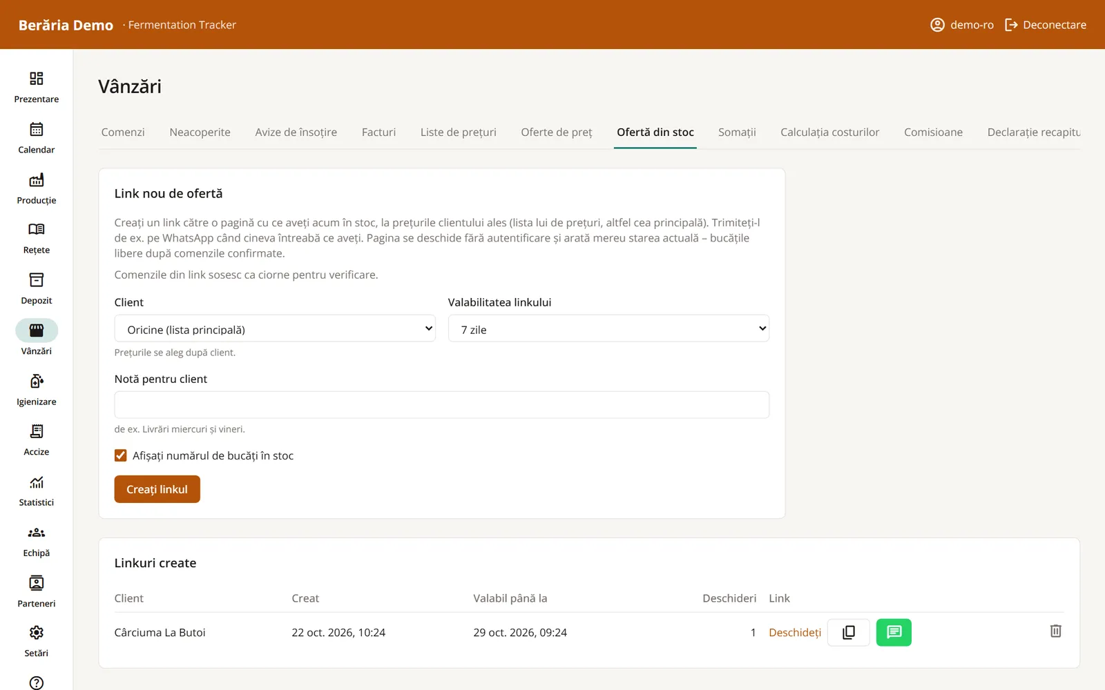1105x690 pixels.
Task: Open Calculația costurilor tab
Action: click(830, 132)
